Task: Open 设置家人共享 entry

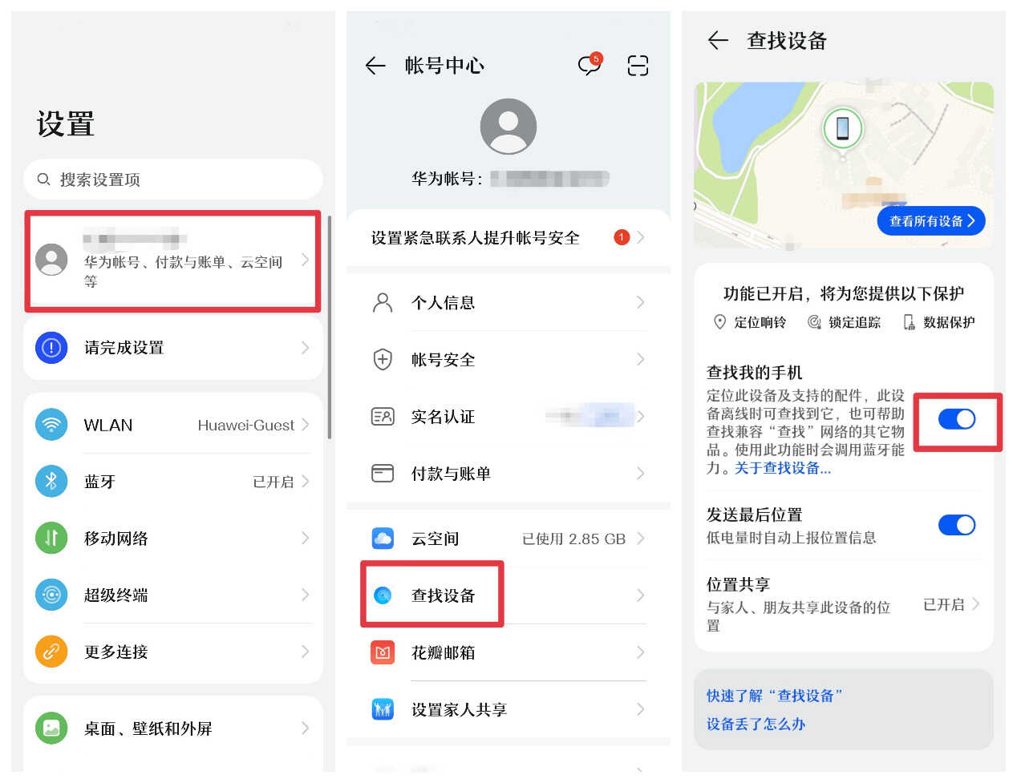Action: point(508,709)
